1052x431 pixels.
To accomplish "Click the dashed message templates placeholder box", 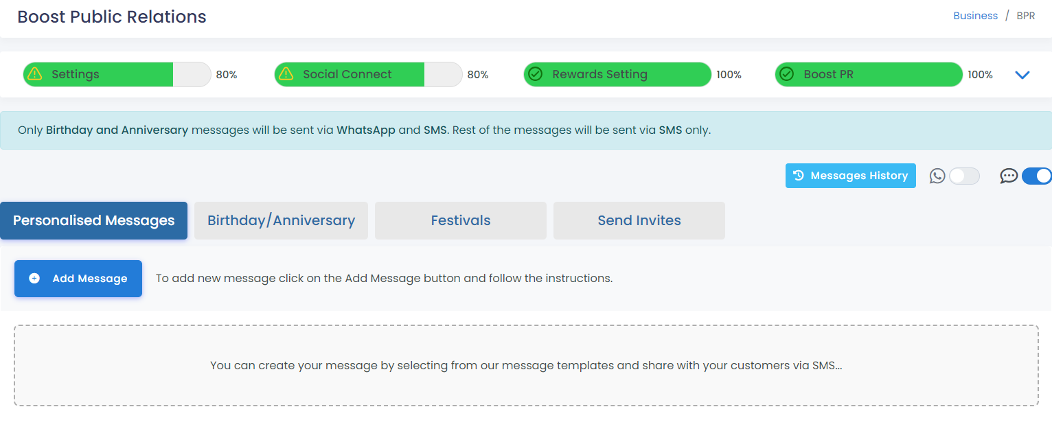I will point(526,365).
